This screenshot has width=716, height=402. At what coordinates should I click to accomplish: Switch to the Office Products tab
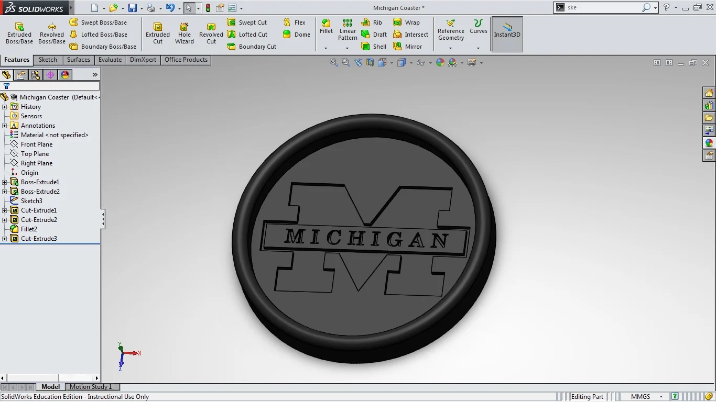pyautogui.click(x=186, y=60)
